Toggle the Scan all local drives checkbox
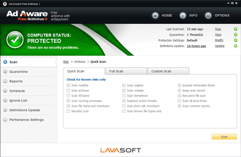Image resolution: width=241 pixels, height=157 pixels. 180,101
